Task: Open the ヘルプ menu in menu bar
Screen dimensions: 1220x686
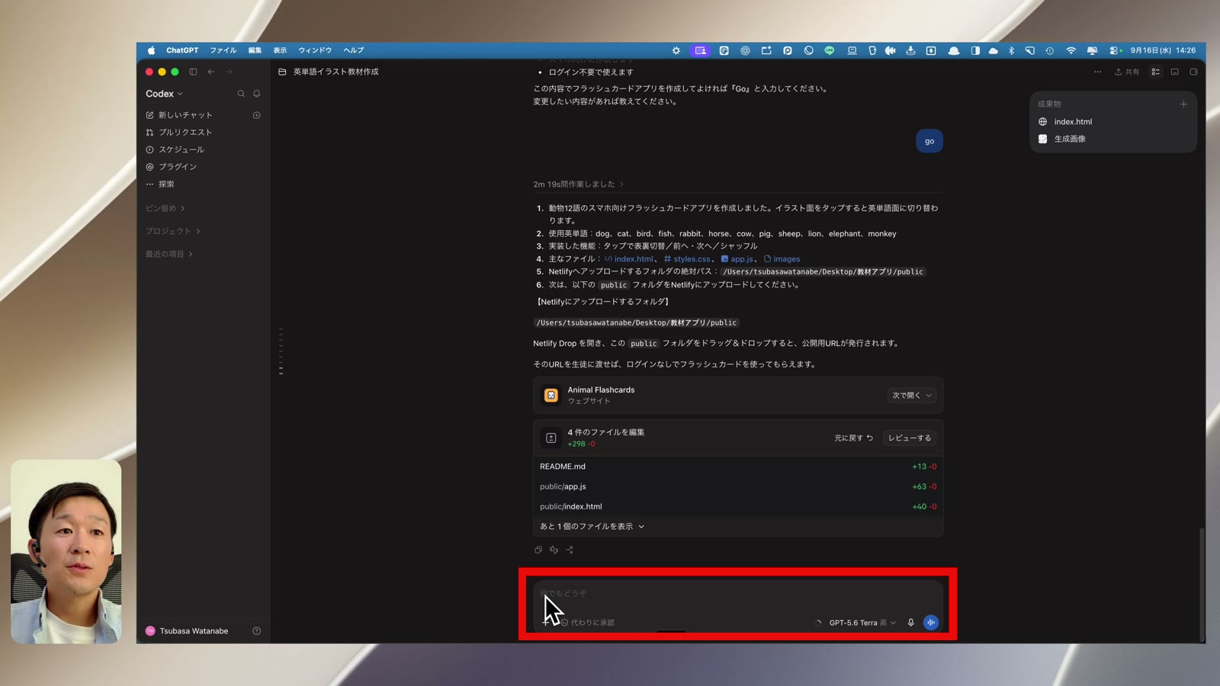Action: pos(354,50)
